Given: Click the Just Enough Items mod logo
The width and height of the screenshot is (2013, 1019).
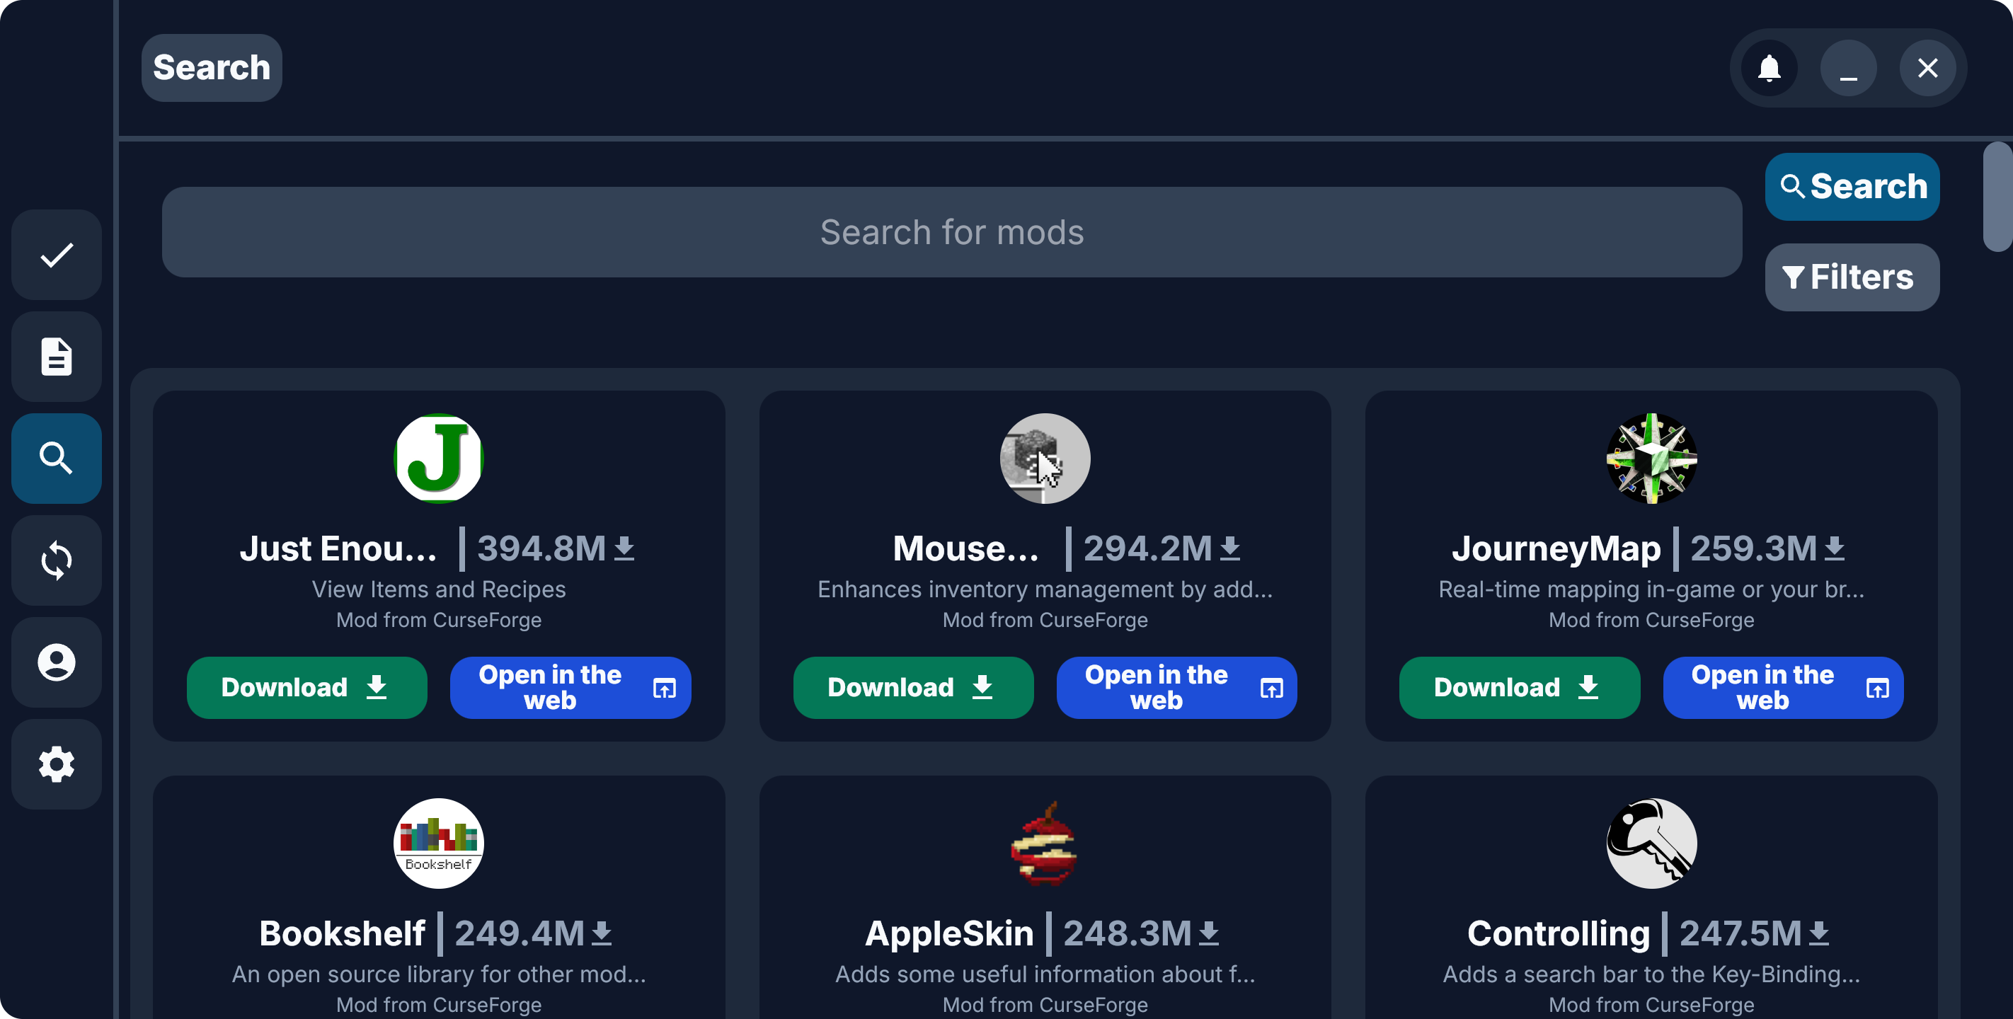Looking at the screenshot, I should pyautogui.click(x=439, y=459).
